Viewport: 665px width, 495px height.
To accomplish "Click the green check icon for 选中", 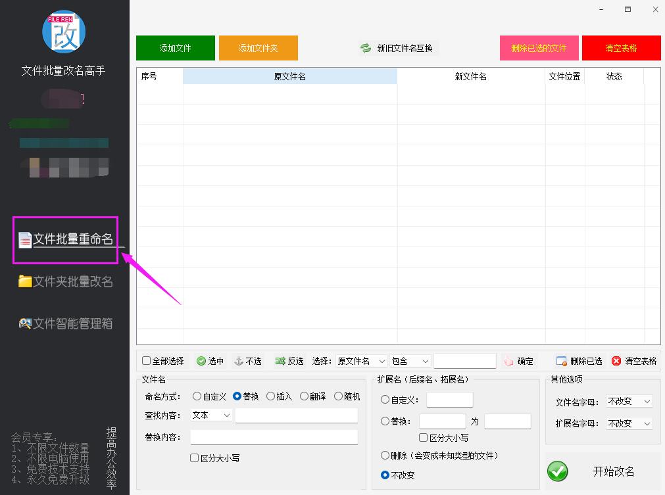I will click(201, 361).
